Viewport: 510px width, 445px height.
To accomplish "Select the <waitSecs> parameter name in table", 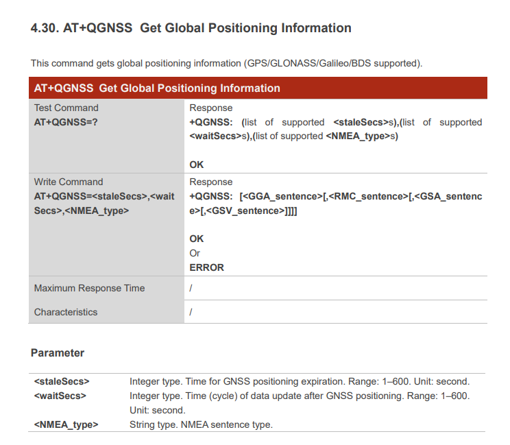I will tap(60, 396).
